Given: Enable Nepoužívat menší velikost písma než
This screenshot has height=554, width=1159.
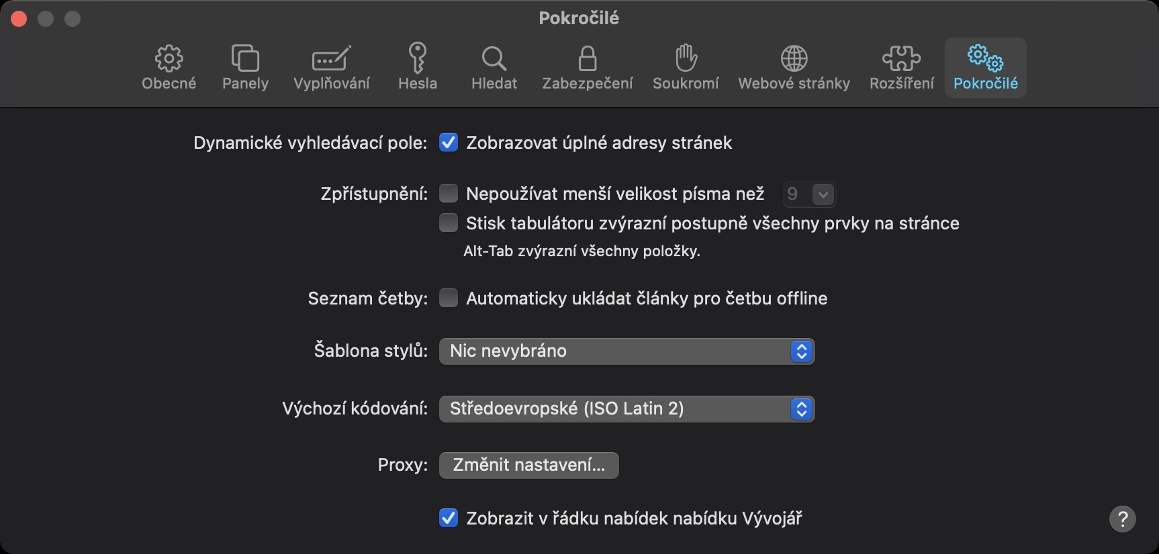Looking at the screenshot, I should [449, 194].
